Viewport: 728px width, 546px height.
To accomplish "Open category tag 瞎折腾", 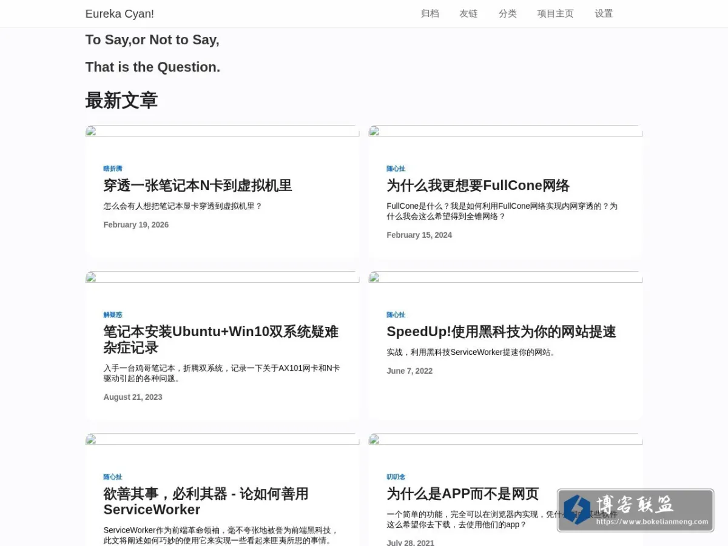I will click(x=113, y=169).
